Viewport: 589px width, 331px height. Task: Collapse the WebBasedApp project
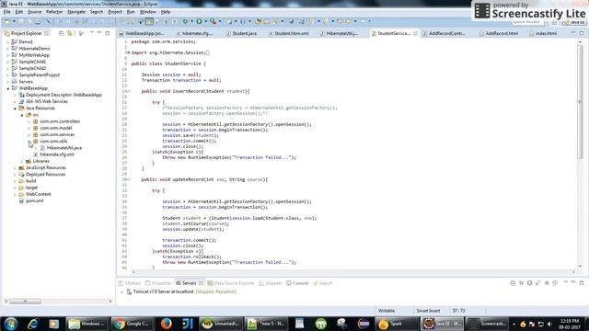pyautogui.click(x=8, y=88)
